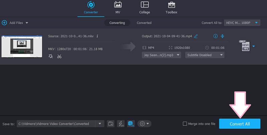Enable Merge into one file checkbox
Image resolution: width=267 pixels, height=135 pixels.
point(185,124)
